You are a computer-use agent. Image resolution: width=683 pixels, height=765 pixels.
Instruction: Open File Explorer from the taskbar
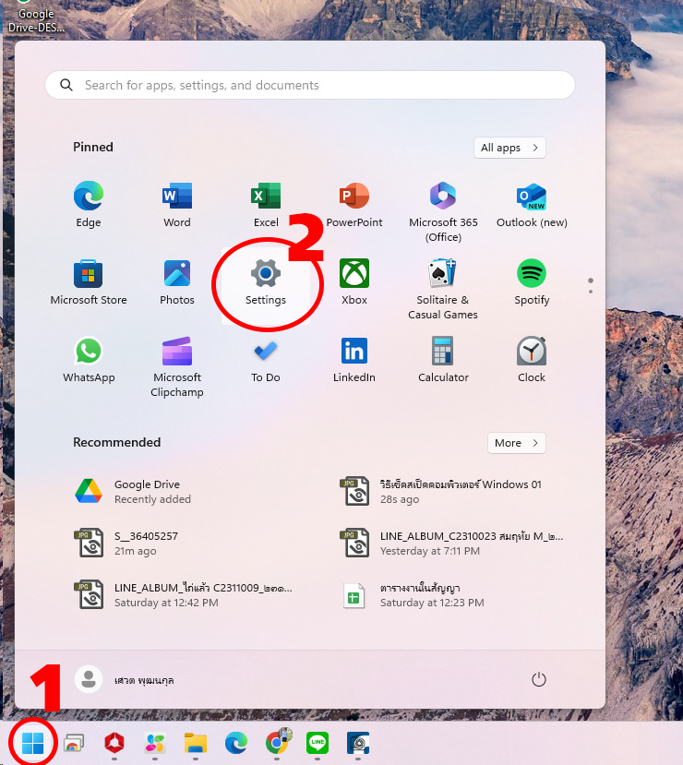[195, 743]
